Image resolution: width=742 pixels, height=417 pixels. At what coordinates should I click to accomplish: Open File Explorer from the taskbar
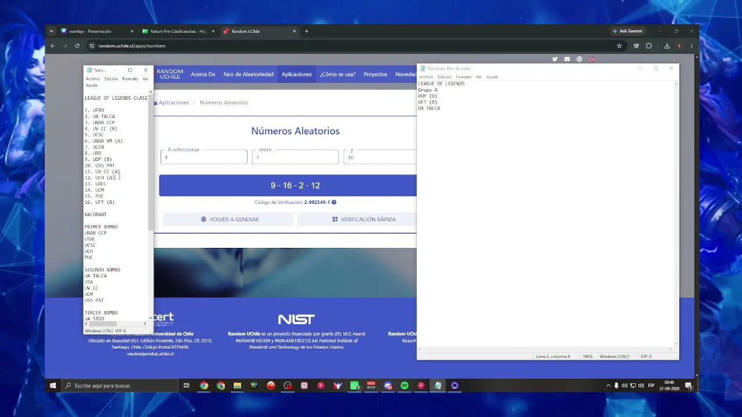coord(237,386)
